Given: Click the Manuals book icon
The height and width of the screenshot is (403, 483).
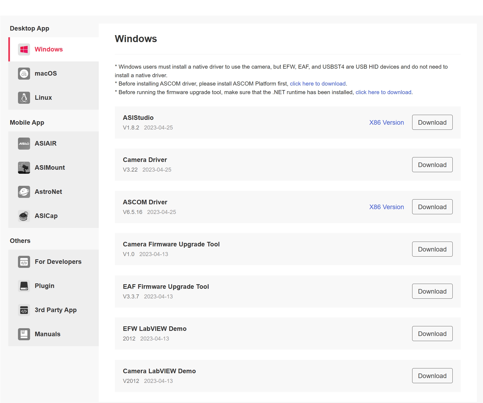Looking at the screenshot, I should (x=24, y=334).
